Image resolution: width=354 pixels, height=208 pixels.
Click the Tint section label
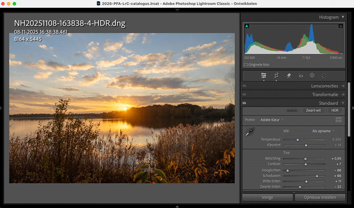coord(287,153)
